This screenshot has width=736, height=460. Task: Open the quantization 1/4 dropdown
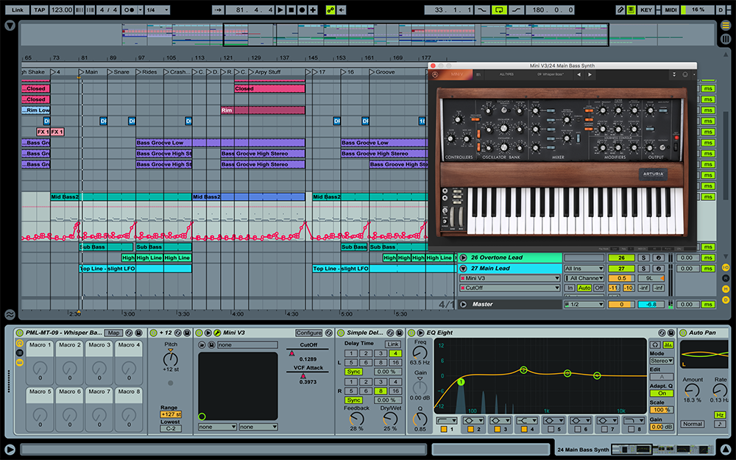tap(156, 10)
